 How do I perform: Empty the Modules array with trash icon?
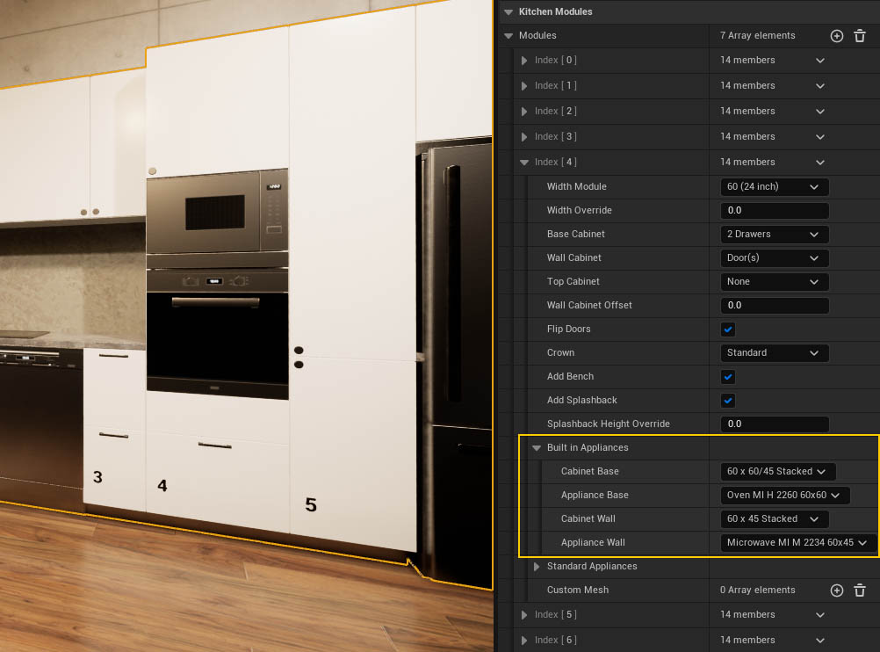click(x=860, y=36)
